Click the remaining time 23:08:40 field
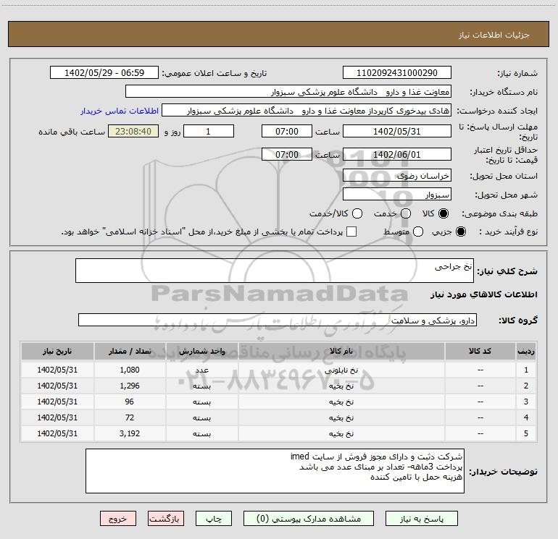Viewport: 558px width, 539px height. coord(133,131)
